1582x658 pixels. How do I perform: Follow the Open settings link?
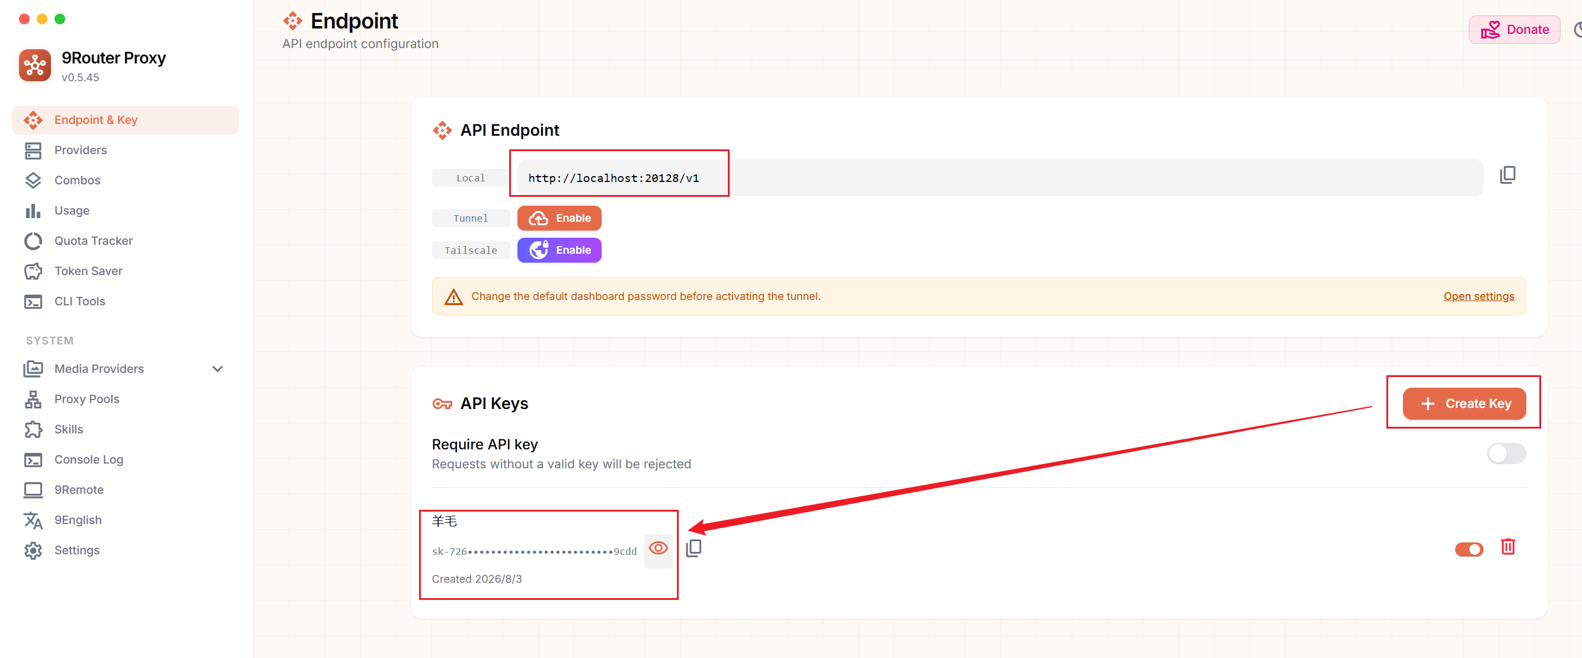(x=1478, y=296)
